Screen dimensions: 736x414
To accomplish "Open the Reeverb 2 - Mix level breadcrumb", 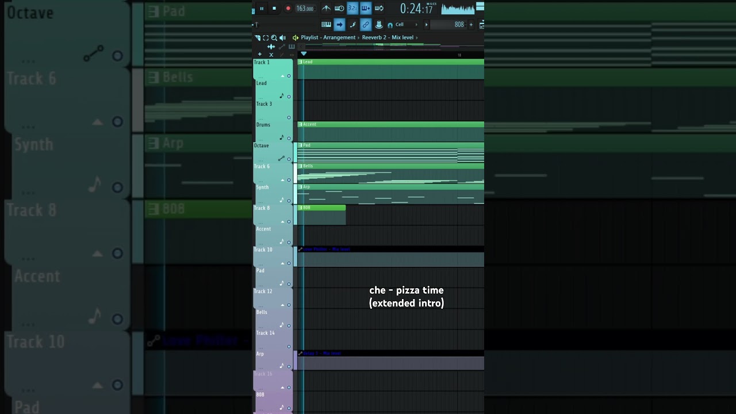I will (388, 37).
